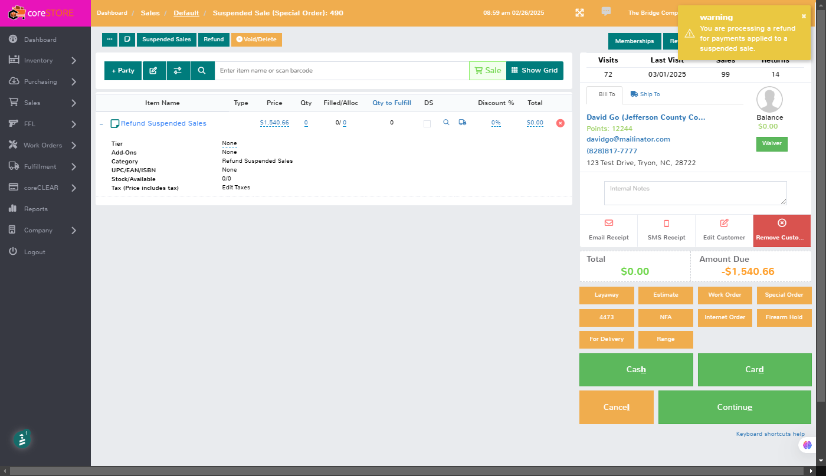This screenshot has width=826, height=476.
Task: Select the Special Order sale type button
Action: pyautogui.click(x=784, y=295)
